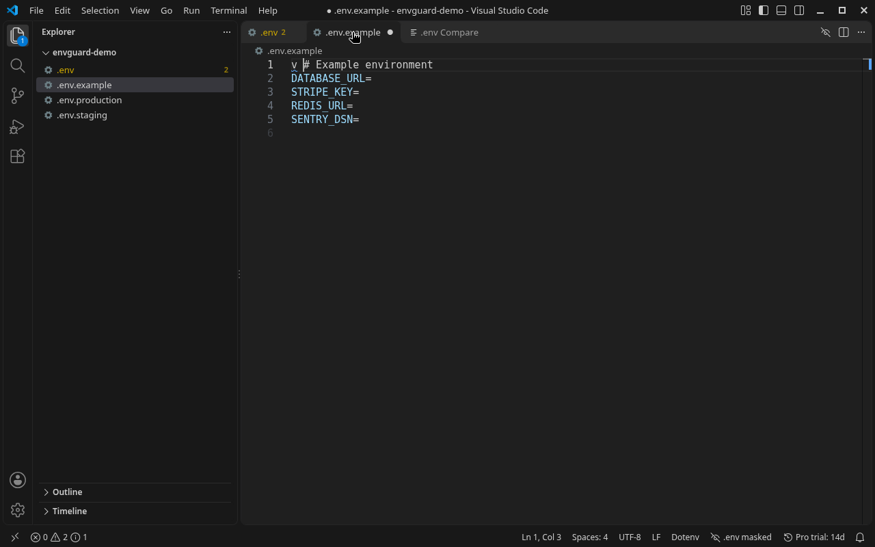Image resolution: width=875 pixels, height=547 pixels.
Task: Select .env.example in Explorer
Action: (x=135, y=85)
